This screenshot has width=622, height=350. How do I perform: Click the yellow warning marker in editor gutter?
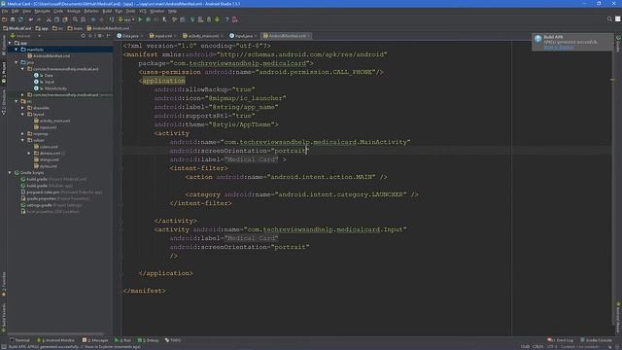click(x=612, y=80)
